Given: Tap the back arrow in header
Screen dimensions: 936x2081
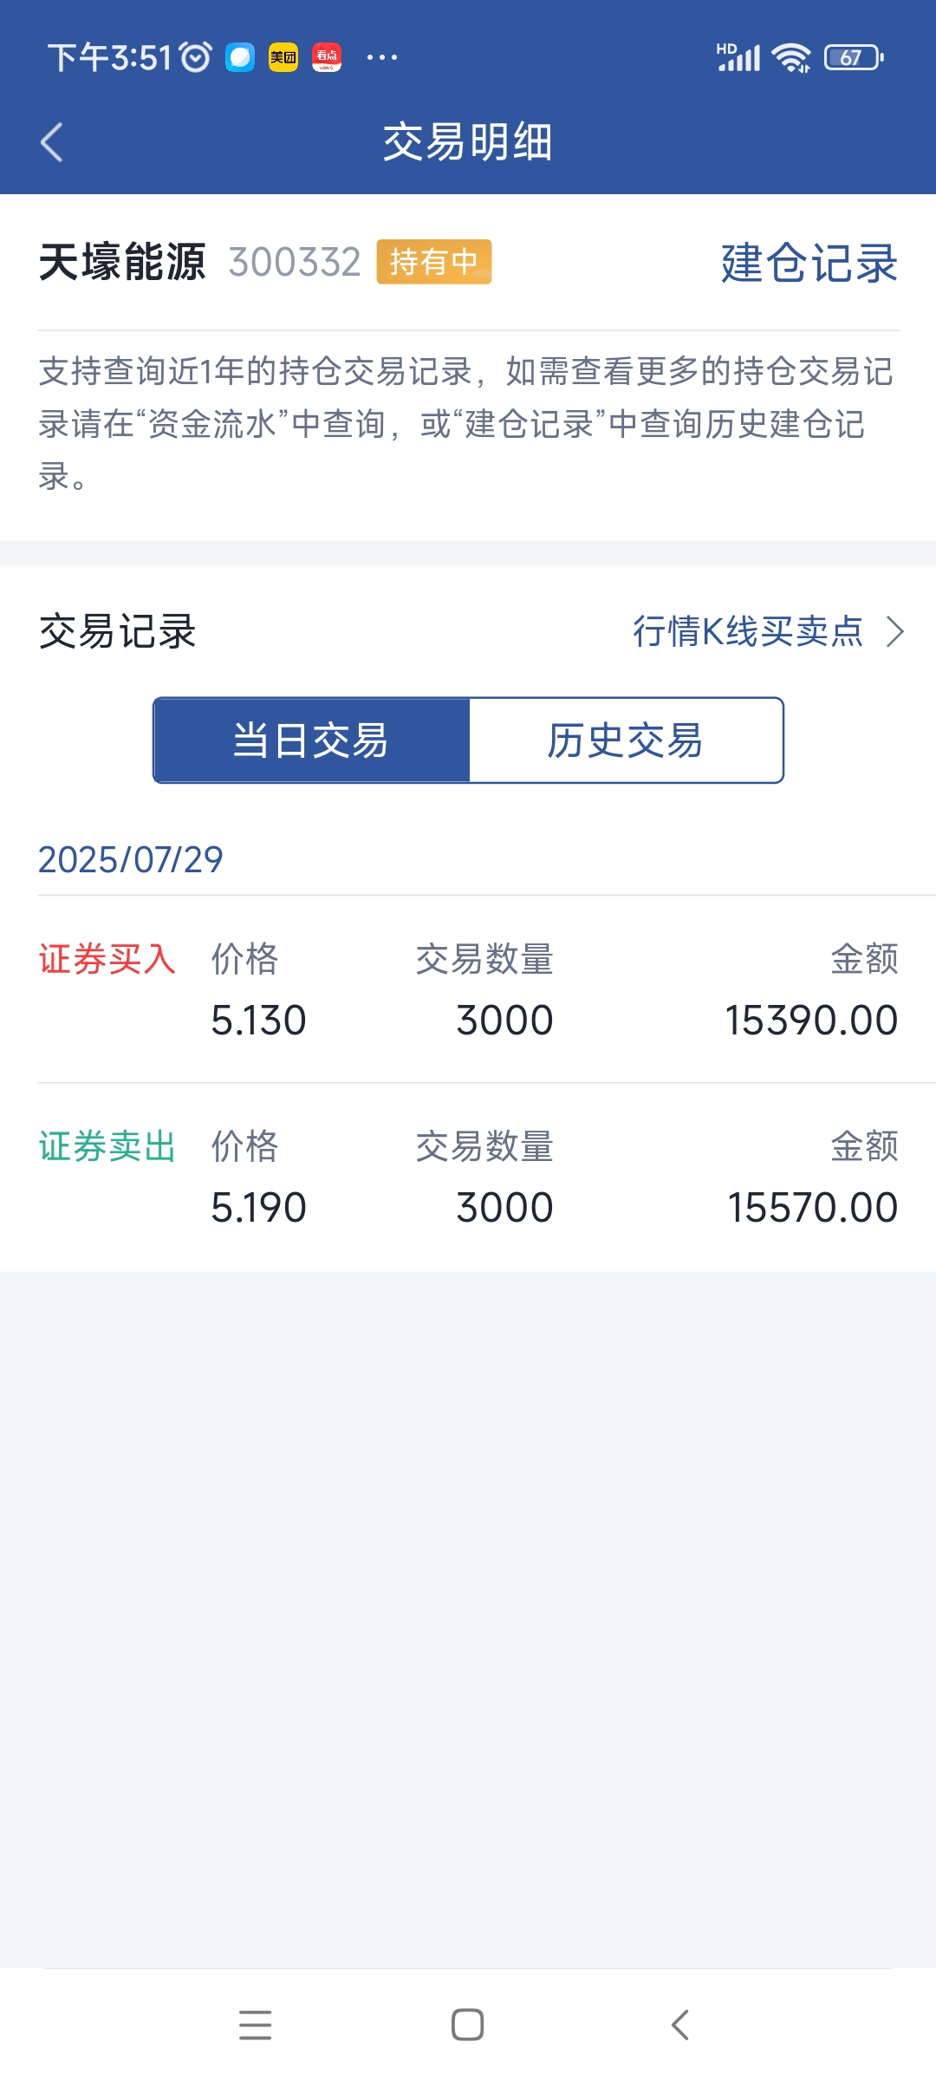Looking at the screenshot, I should (52, 142).
